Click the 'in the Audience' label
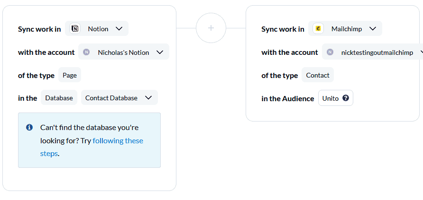This screenshot has height=200, width=423. click(287, 99)
